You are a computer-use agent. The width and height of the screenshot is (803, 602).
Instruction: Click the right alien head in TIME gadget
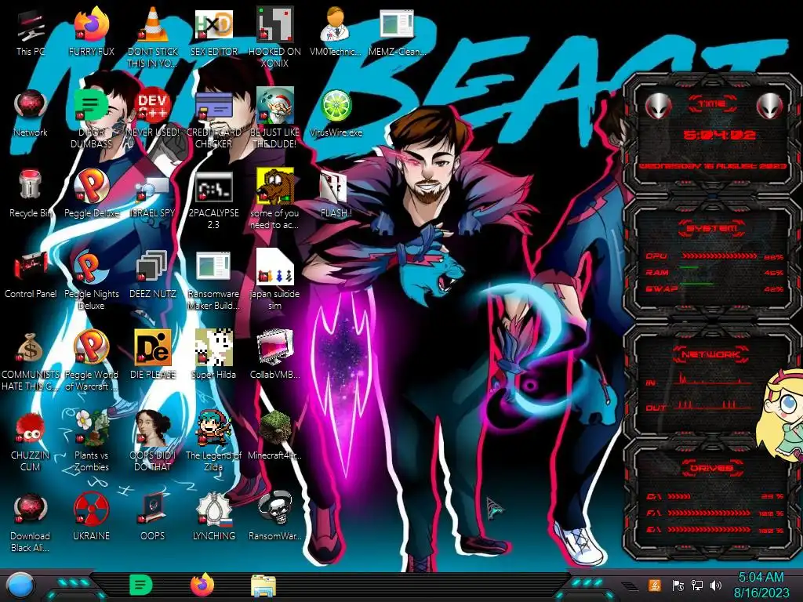(769, 106)
